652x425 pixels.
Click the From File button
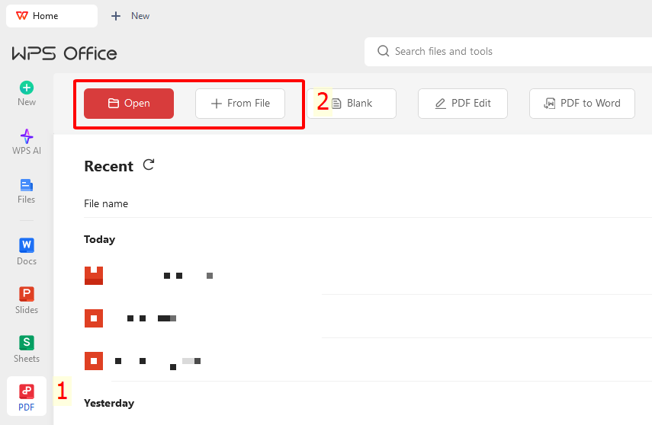click(x=240, y=104)
